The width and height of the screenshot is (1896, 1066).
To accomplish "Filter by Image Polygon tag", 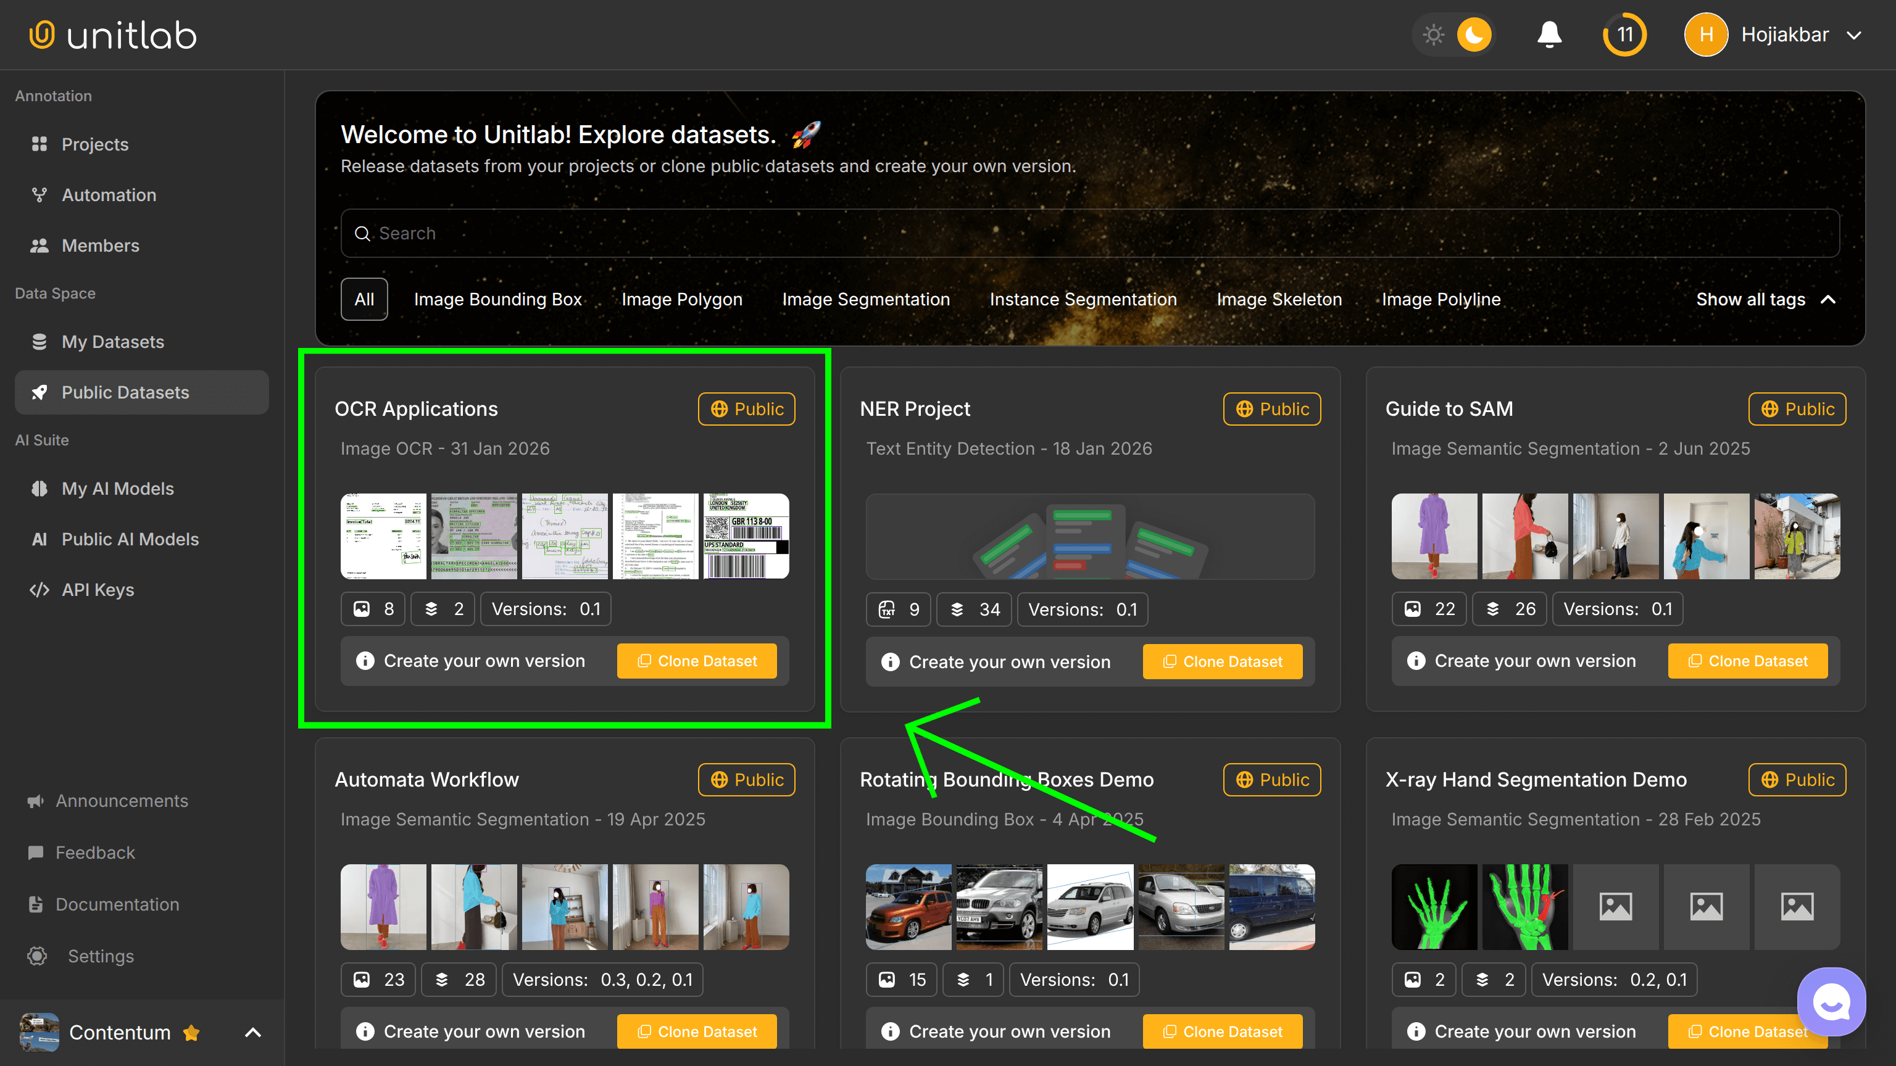I will pyautogui.click(x=681, y=299).
